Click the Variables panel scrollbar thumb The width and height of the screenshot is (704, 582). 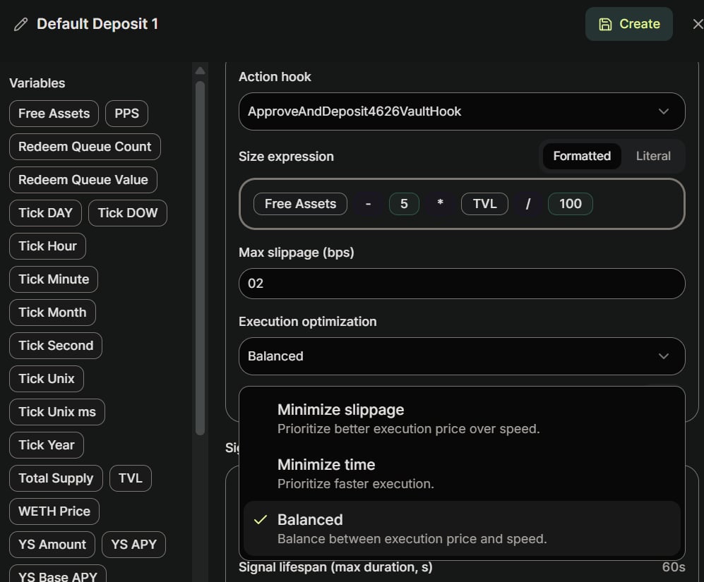click(201, 258)
